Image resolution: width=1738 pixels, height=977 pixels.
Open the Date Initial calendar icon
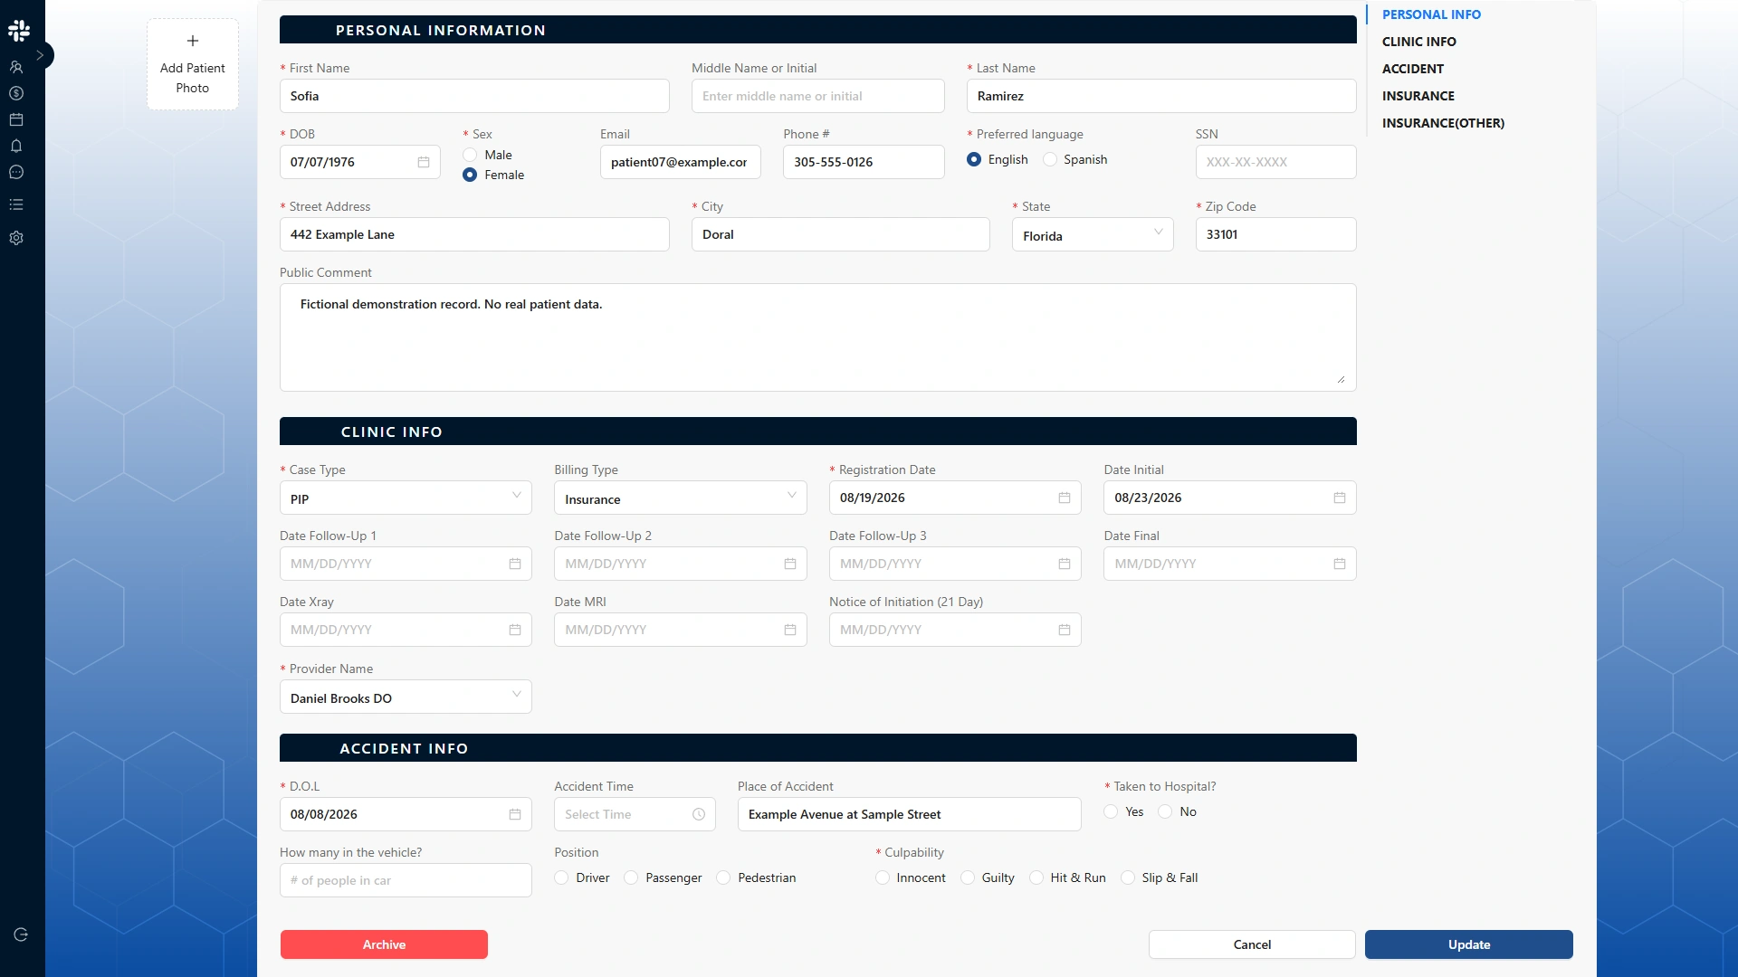[x=1340, y=498]
